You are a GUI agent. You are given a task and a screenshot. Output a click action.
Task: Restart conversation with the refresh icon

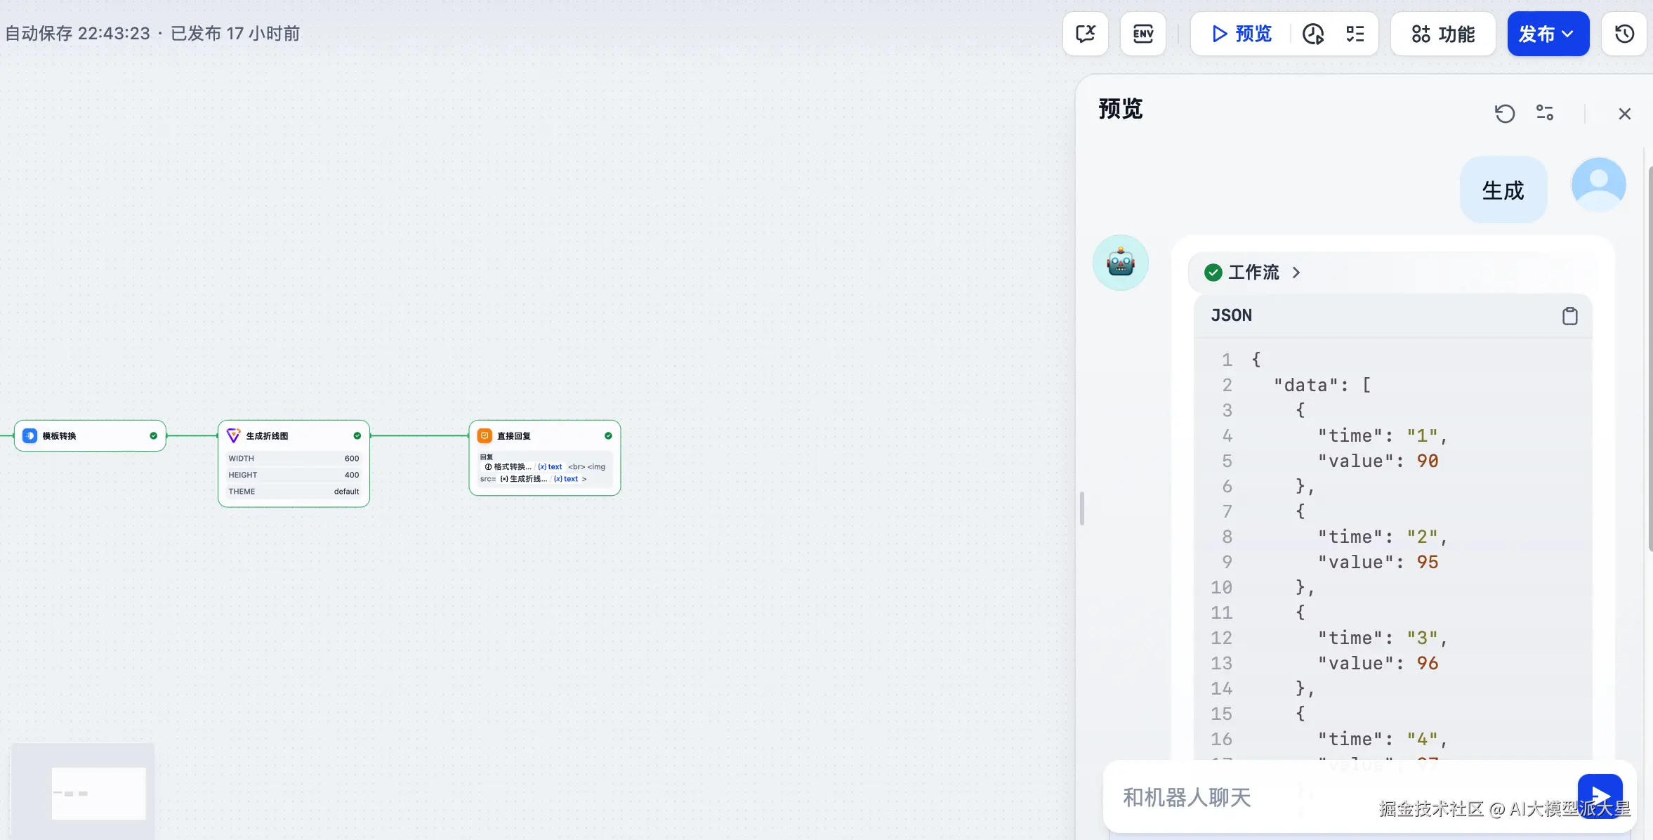1504,113
